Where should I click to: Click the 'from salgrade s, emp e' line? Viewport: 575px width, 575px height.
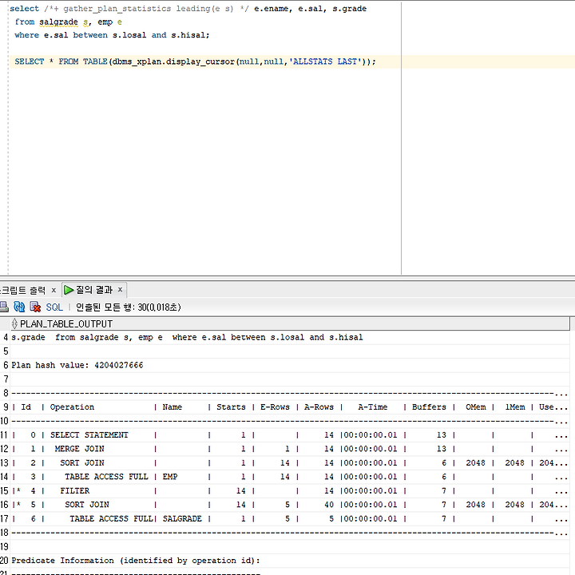click(68, 22)
